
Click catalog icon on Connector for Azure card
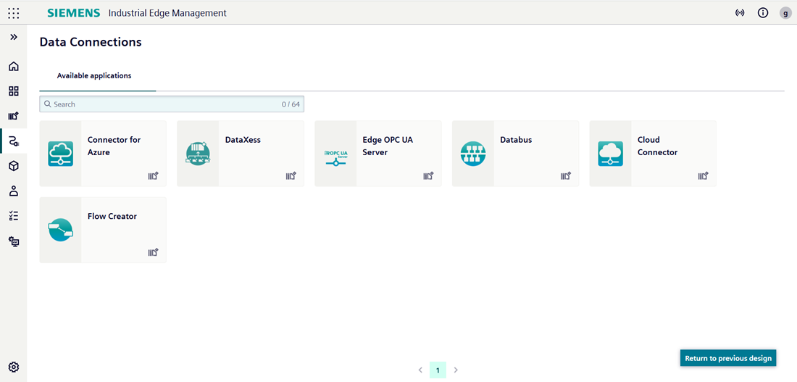point(154,176)
